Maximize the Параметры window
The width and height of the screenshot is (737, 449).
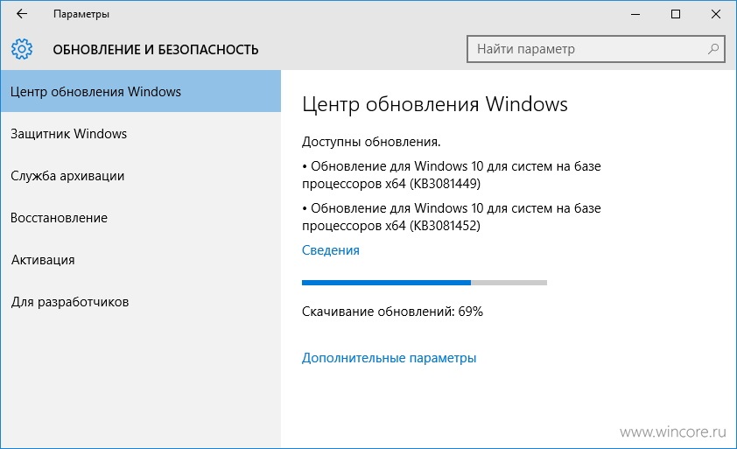point(676,14)
